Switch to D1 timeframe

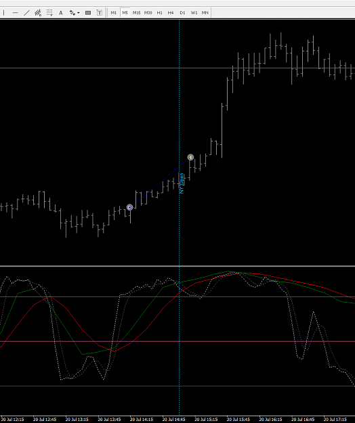point(182,13)
